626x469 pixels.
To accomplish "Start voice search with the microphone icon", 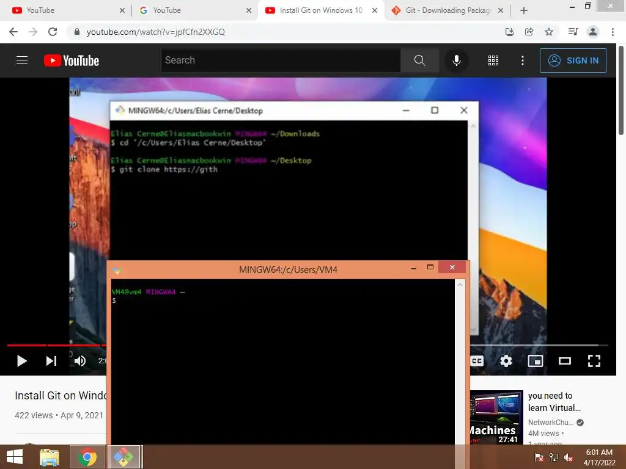I will coord(456,60).
